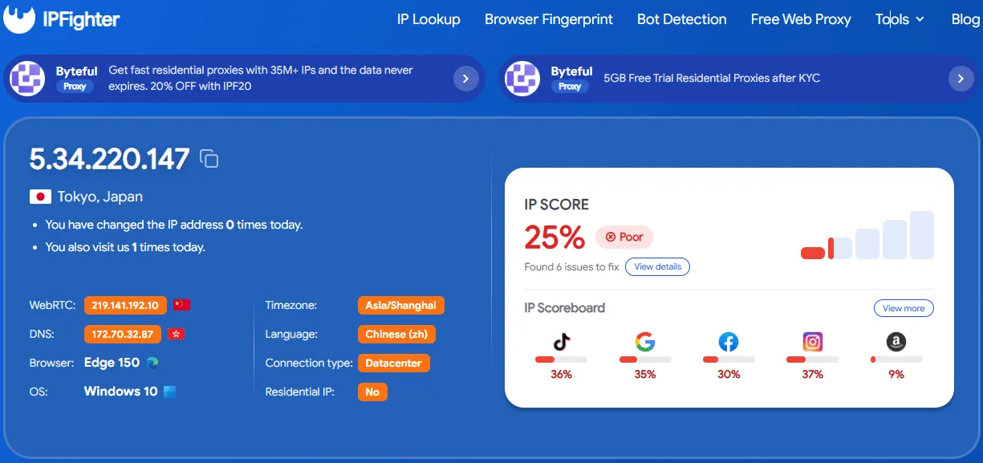This screenshot has height=463, width=983.
Task: Click the Poor score badge
Action: [624, 237]
